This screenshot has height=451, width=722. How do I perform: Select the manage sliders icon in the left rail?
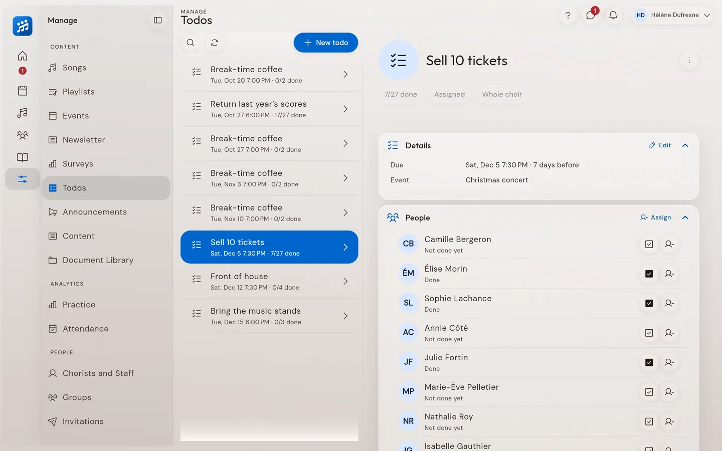pos(23,179)
